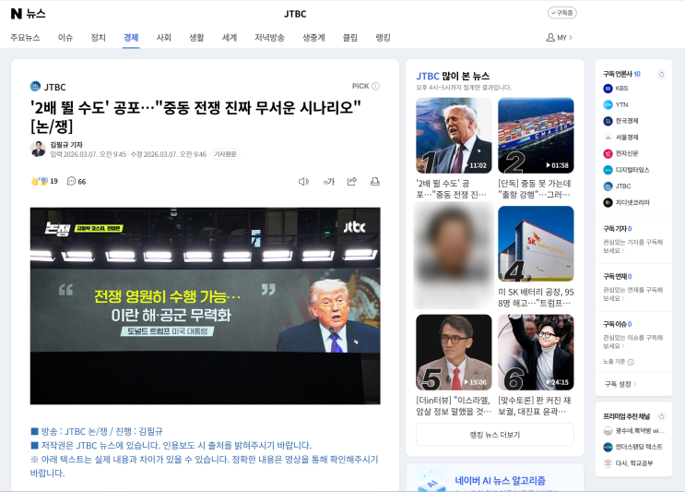Click reporter 김필규 profile photo
This screenshot has height=492, width=685.
pos(38,150)
